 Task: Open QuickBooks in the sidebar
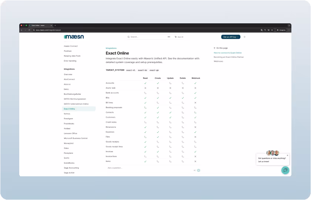pos(69,163)
